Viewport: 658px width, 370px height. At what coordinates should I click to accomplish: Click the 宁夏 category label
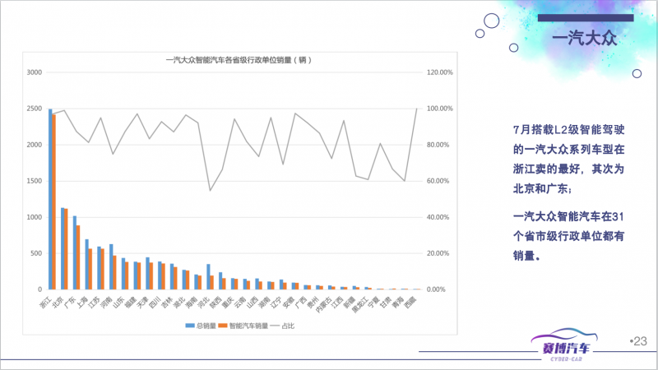(x=374, y=302)
